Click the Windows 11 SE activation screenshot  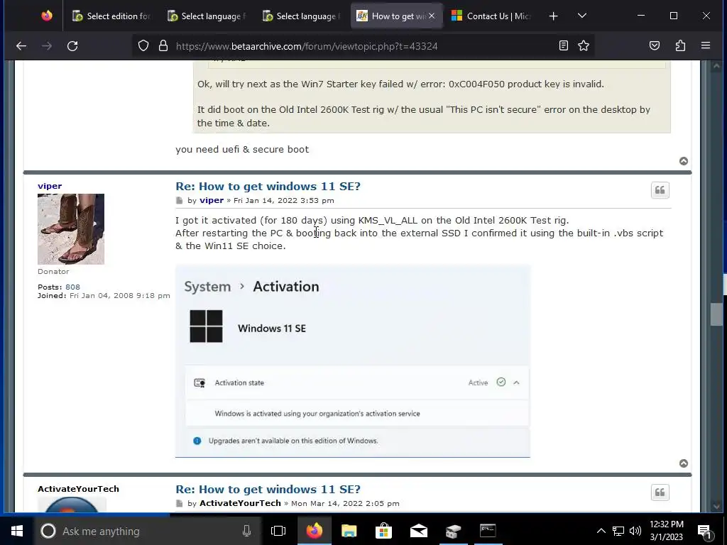click(353, 361)
